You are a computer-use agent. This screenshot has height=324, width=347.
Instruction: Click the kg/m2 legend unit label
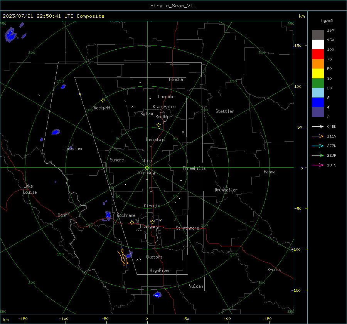(327, 21)
